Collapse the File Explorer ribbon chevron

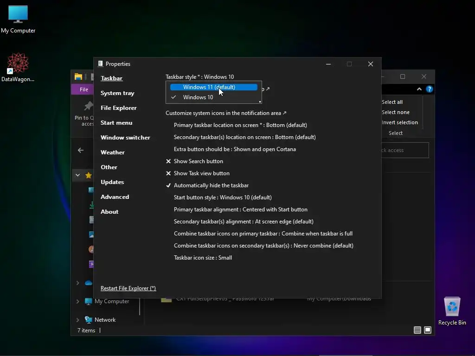tap(419, 89)
